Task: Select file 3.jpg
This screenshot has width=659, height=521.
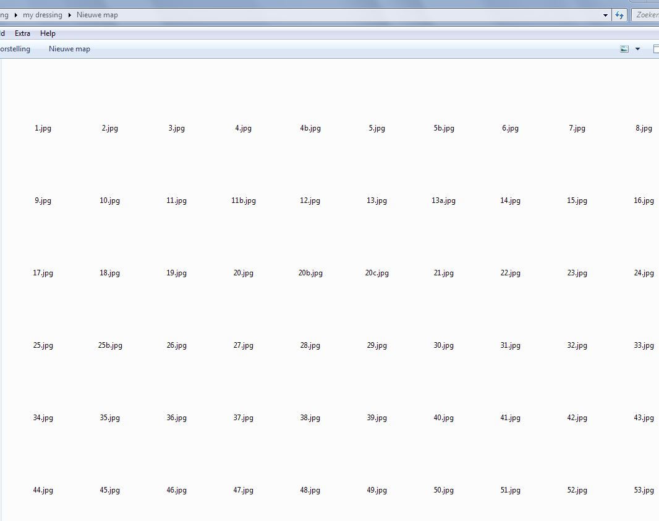Action: coord(177,128)
